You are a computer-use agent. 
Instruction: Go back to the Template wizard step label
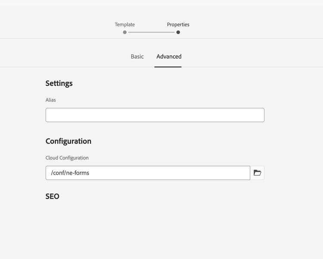[124, 25]
